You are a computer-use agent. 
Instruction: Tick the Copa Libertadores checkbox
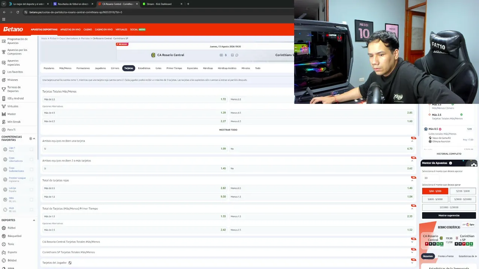click(x=31, y=160)
